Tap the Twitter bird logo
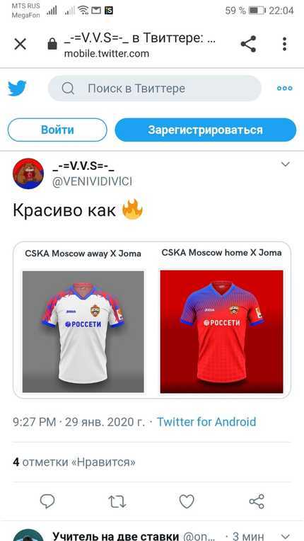The image size is (304, 541). [x=17, y=89]
